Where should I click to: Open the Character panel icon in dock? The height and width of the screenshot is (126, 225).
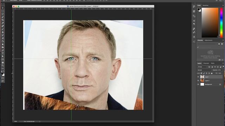click(x=194, y=21)
